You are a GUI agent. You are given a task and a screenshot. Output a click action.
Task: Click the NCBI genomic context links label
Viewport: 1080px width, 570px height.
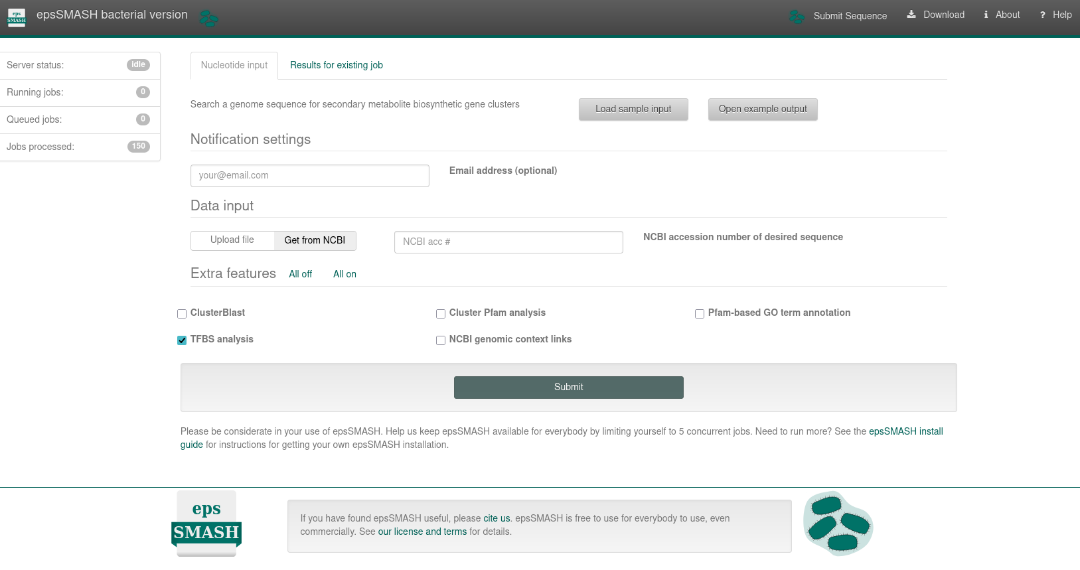click(x=510, y=339)
